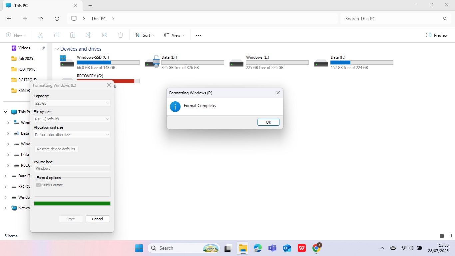Click the Up directory arrow icon
Image resolution: width=455 pixels, height=256 pixels.
tap(41, 19)
